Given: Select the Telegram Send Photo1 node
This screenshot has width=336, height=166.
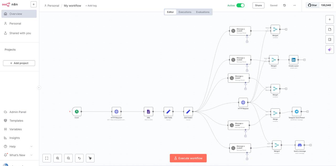Looking at the screenshot, I should (x=296, y=112).
